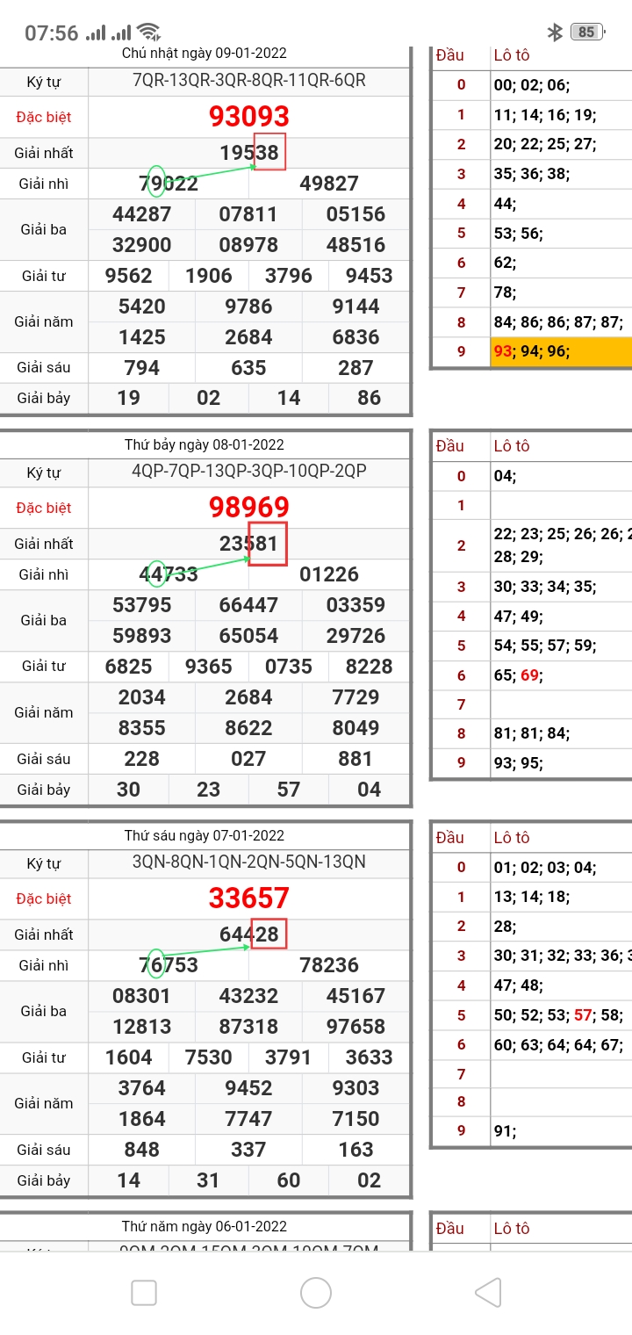
Task: Tap first prize number 64428
Action: tap(249, 935)
